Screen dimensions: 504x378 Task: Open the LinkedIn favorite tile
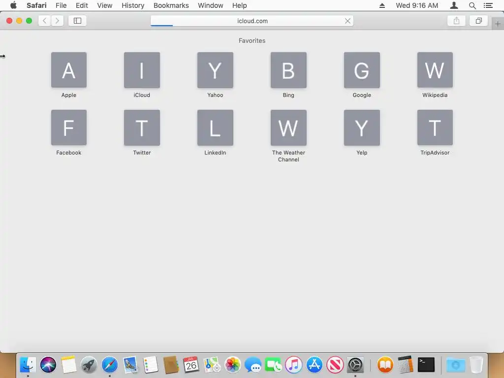click(215, 127)
